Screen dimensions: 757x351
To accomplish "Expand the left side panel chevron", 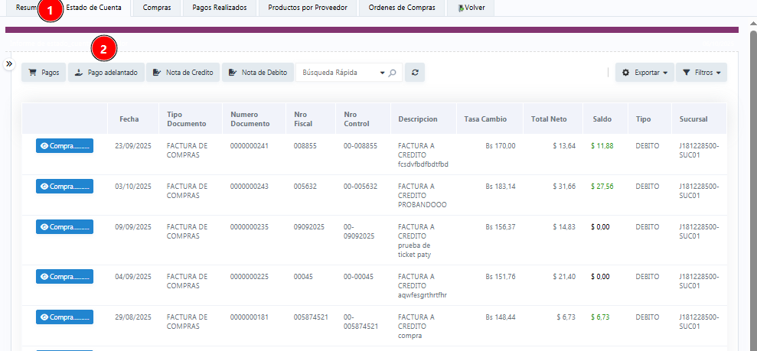I will click(9, 64).
